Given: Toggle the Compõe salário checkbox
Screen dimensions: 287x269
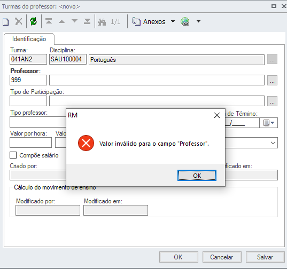Looking at the screenshot, I should 13,155.
